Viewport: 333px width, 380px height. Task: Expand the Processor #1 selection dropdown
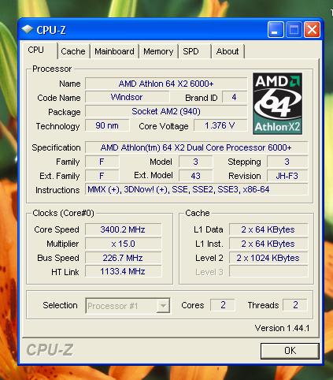coord(163,306)
